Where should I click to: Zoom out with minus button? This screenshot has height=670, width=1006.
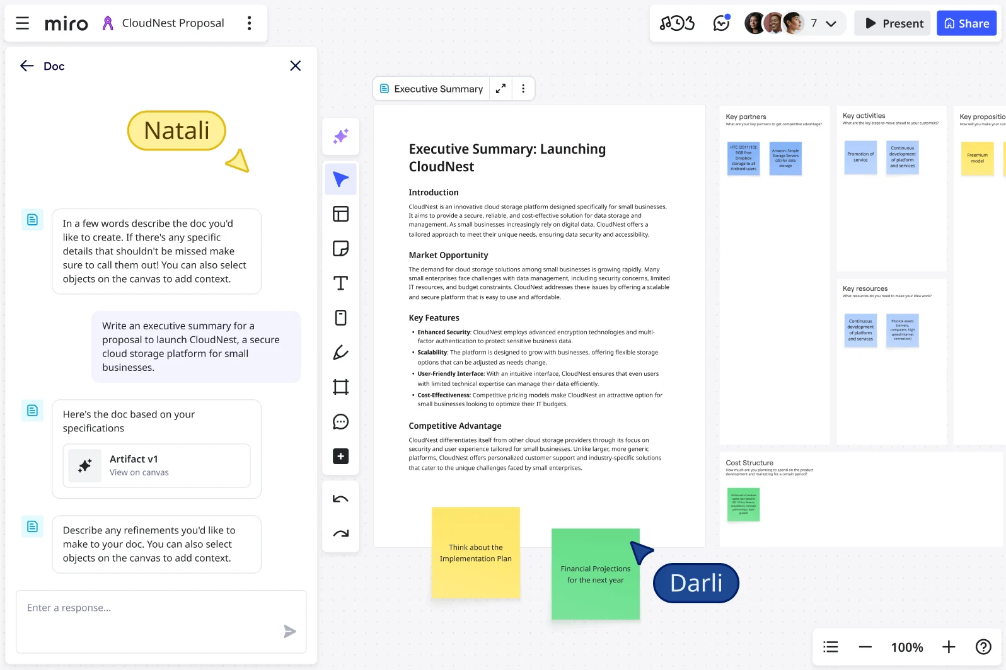865,647
